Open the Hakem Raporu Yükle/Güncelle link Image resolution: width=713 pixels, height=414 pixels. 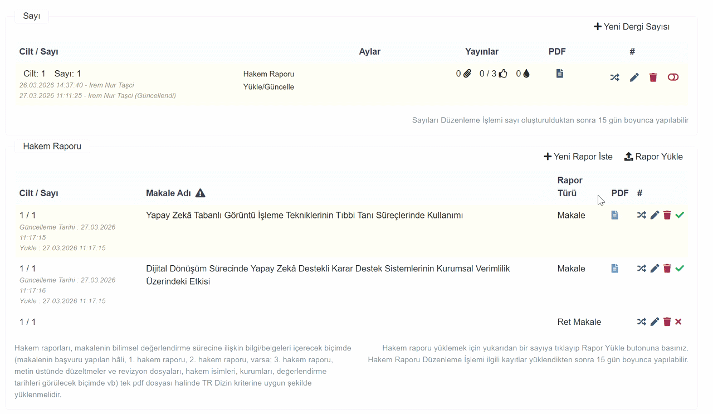pos(268,80)
